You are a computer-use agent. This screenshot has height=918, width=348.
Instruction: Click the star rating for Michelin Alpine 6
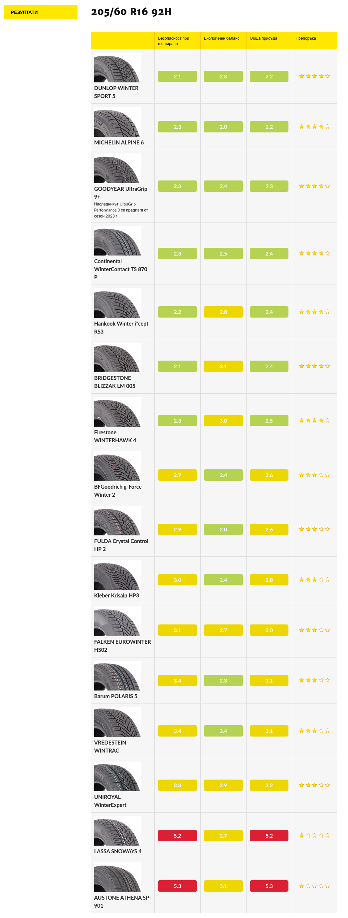[314, 126]
